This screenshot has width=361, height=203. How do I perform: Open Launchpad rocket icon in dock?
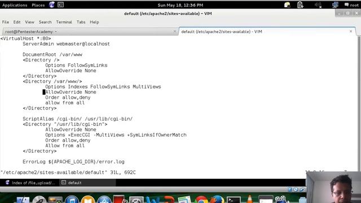(39, 200)
